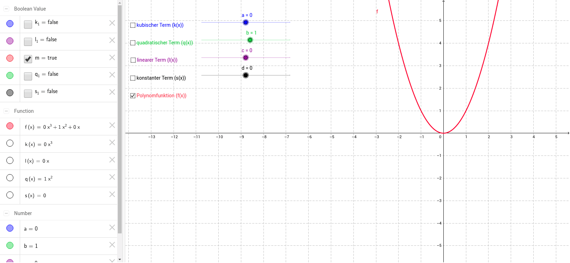
Task: Select the f(x) = 0x³ + 1x² + 0x definition
Action: click(53, 127)
